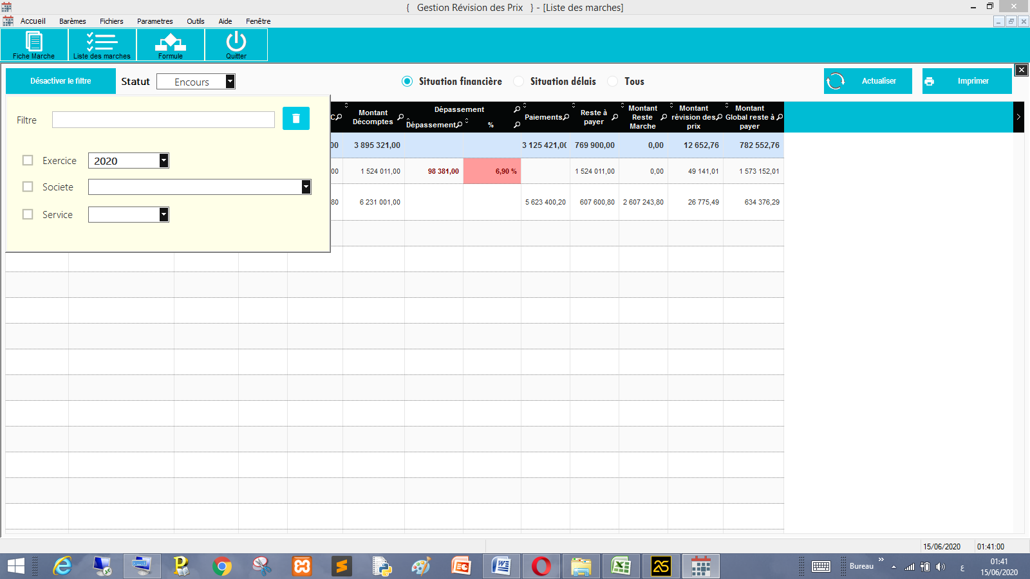
Task: Open the Formule tool
Action: 171,44
